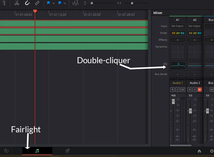
Task: Click the Audio 1 volume fader handle
Action: 173,102
